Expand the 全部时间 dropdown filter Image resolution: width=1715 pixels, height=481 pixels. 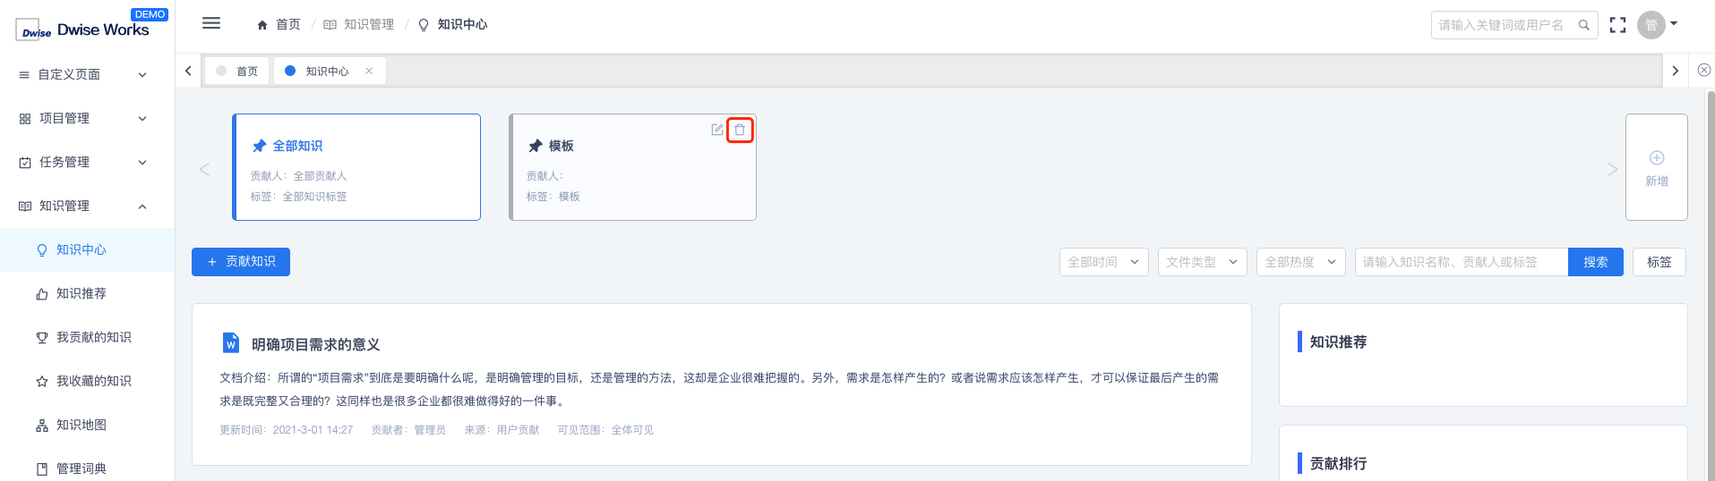pyautogui.click(x=1103, y=262)
